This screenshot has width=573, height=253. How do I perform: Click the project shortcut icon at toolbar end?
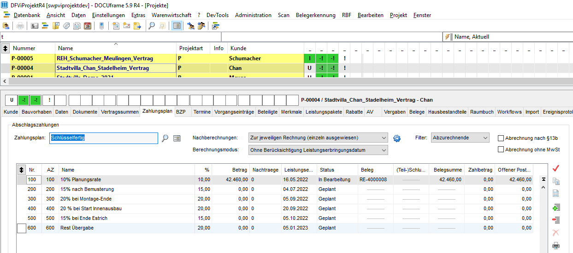(216, 26)
